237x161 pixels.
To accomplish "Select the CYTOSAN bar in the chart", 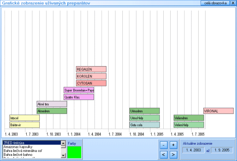I will (x=91, y=83).
